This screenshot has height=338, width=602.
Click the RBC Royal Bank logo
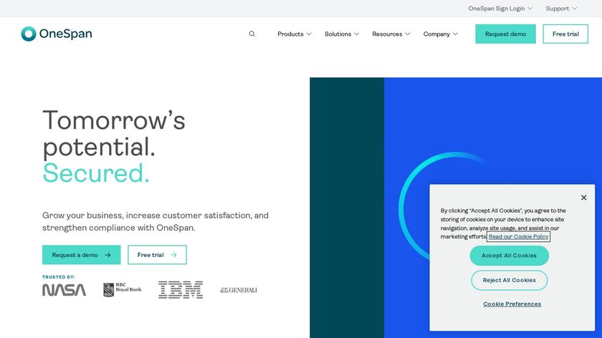(123, 289)
